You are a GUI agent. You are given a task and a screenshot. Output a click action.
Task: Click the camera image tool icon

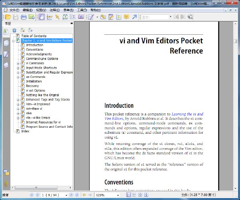tap(81, 16)
